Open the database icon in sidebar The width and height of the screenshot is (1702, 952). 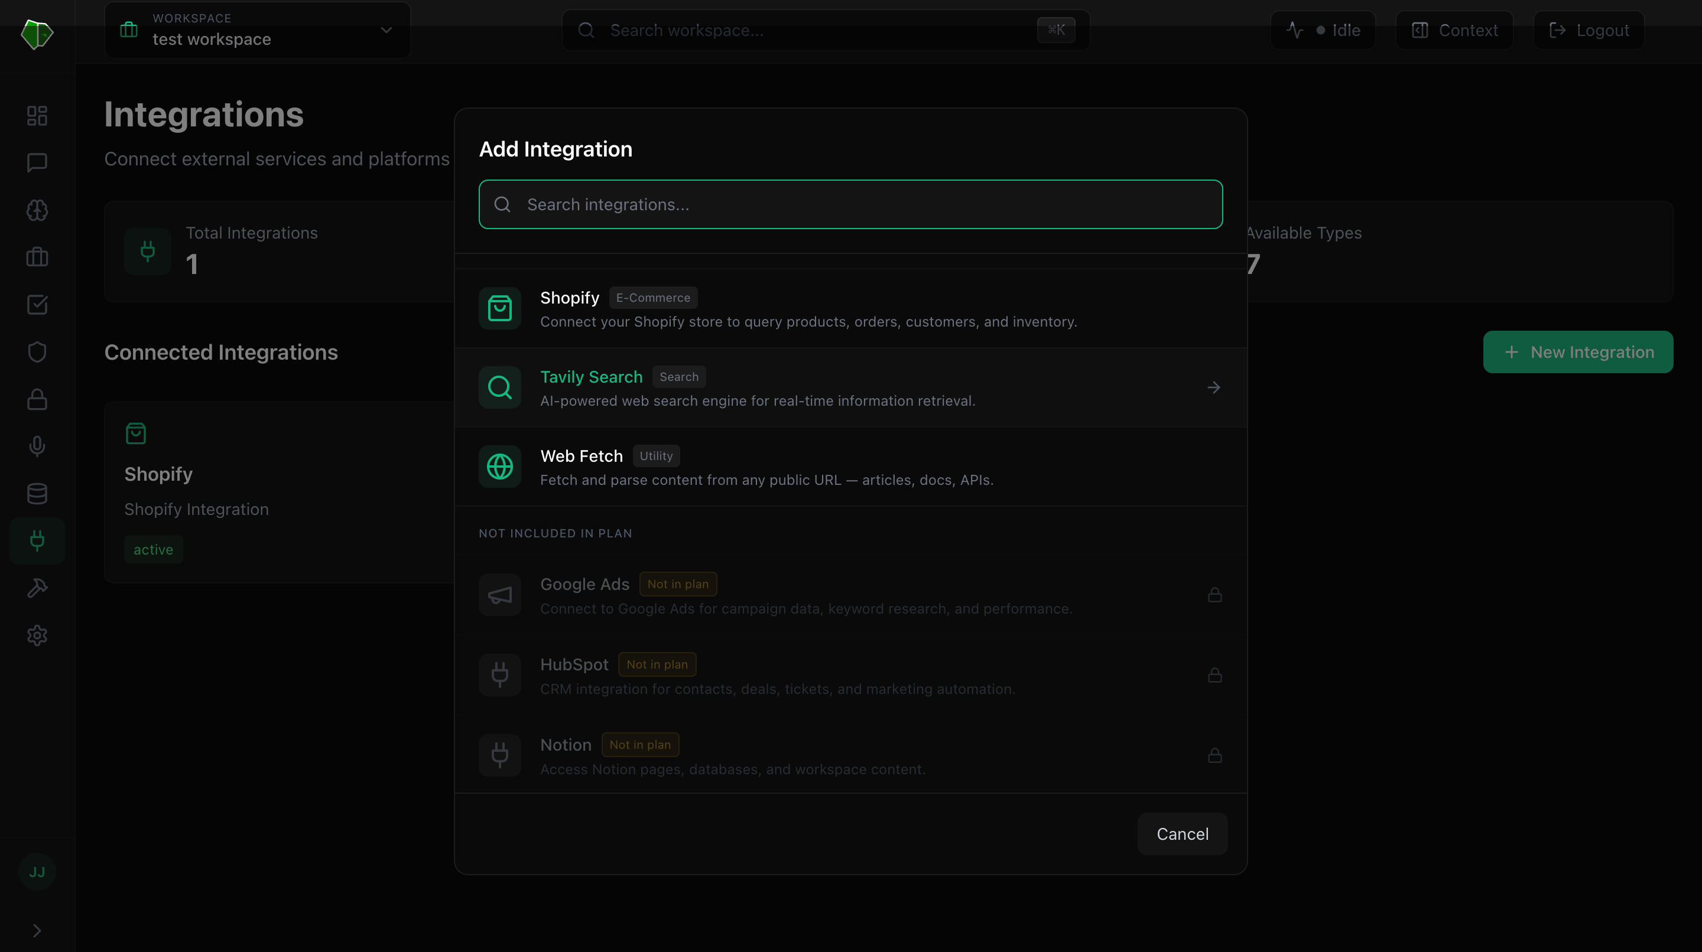(x=37, y=493)
